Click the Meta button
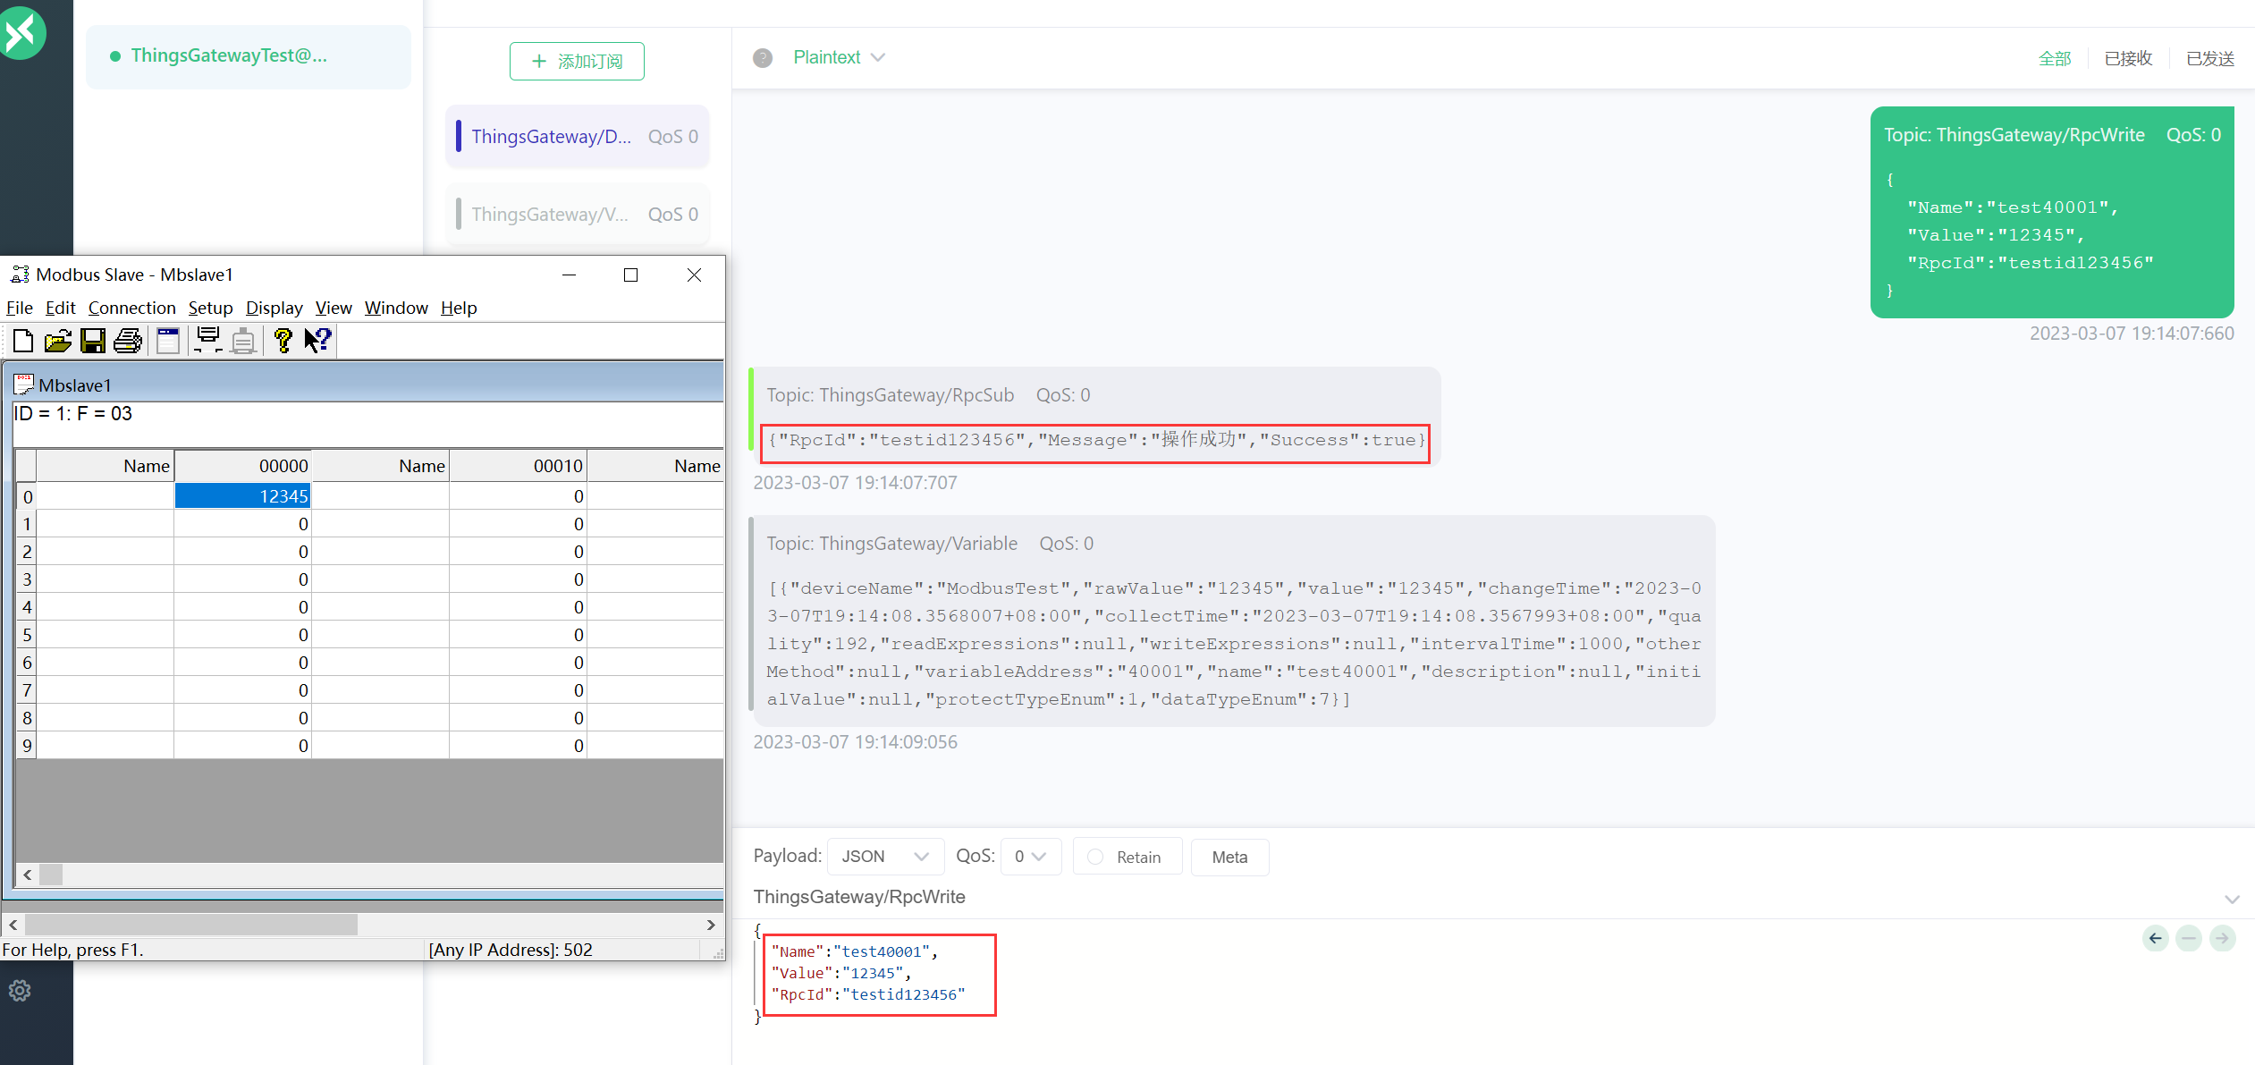 tap(1229, 857)
